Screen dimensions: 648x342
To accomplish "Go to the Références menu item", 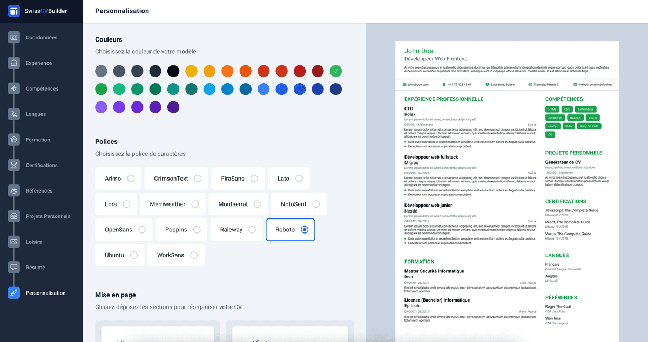I will point(39,191).
